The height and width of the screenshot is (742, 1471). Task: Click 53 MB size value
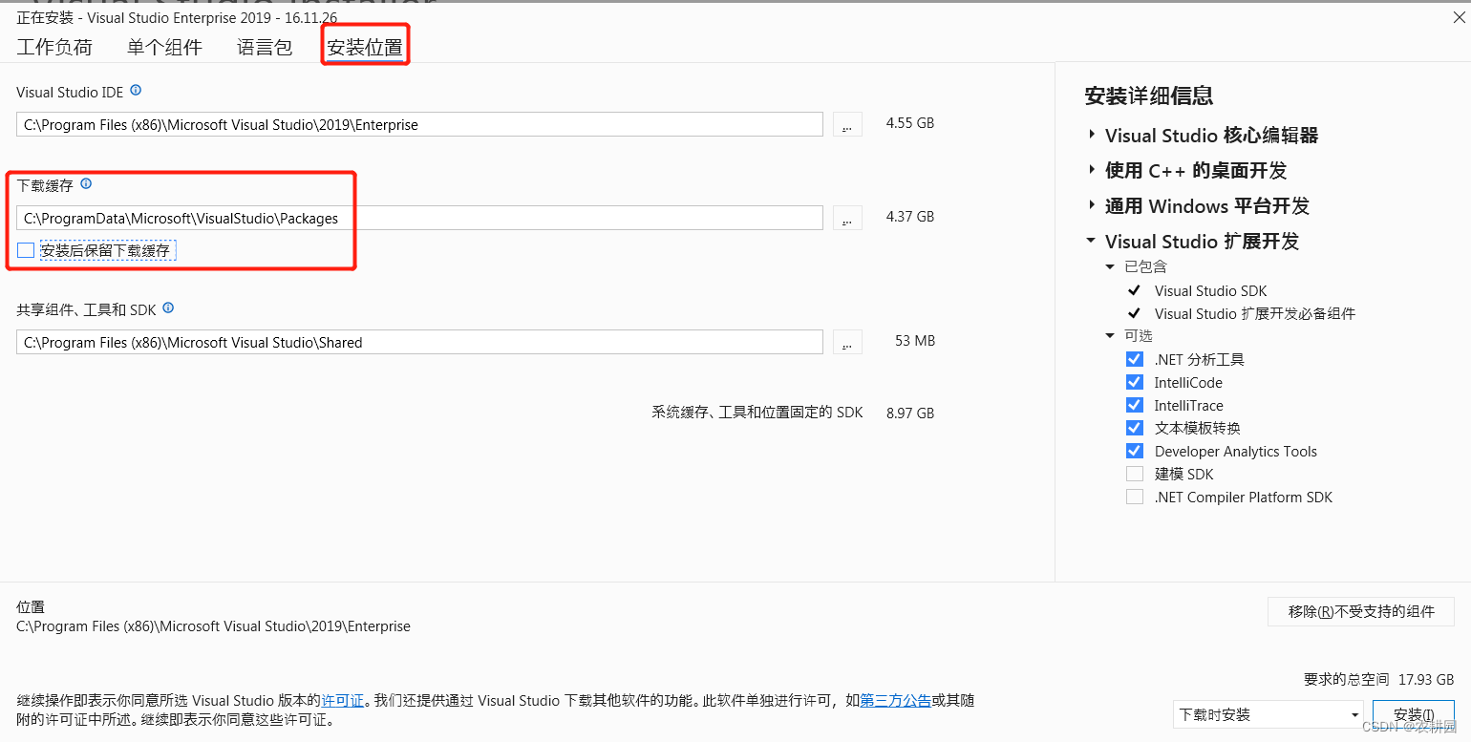point(915,341)
